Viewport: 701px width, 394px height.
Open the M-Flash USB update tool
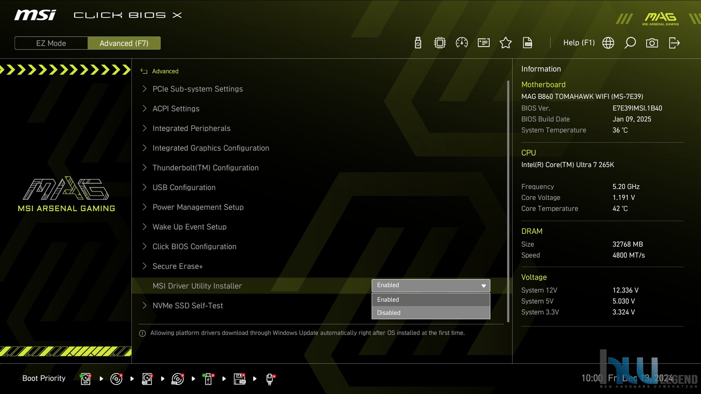418,43
